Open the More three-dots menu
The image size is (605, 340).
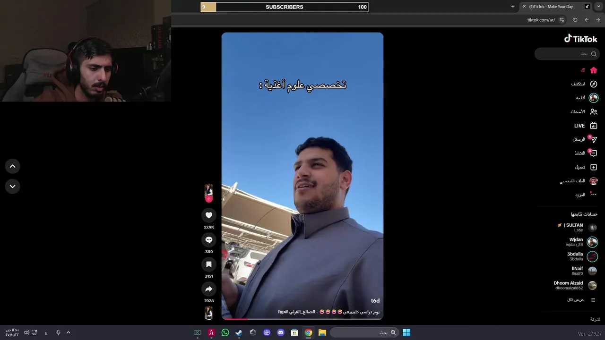pyautogui.click(x=594, y=195)
